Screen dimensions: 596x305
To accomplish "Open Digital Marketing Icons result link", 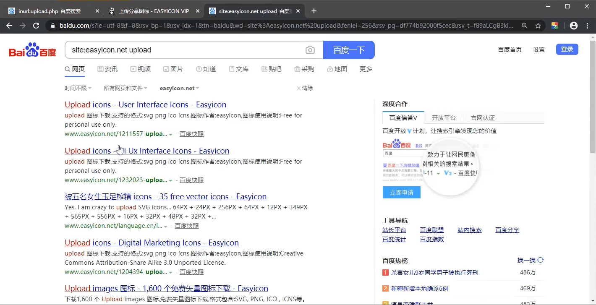I will click(x=152, y=242).
